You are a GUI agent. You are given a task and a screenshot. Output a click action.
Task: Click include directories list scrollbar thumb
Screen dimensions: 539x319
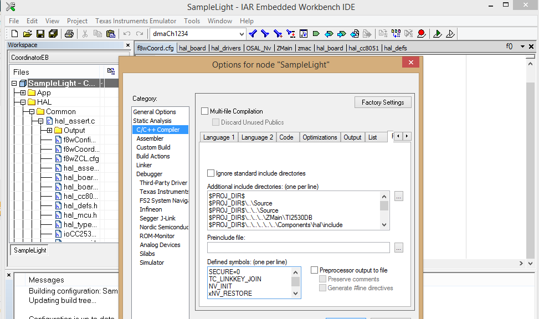[x=384, y=205]
